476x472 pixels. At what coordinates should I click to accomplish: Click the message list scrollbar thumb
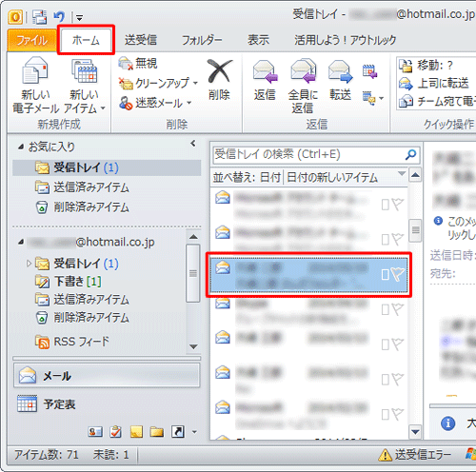(x=415, y=230)
